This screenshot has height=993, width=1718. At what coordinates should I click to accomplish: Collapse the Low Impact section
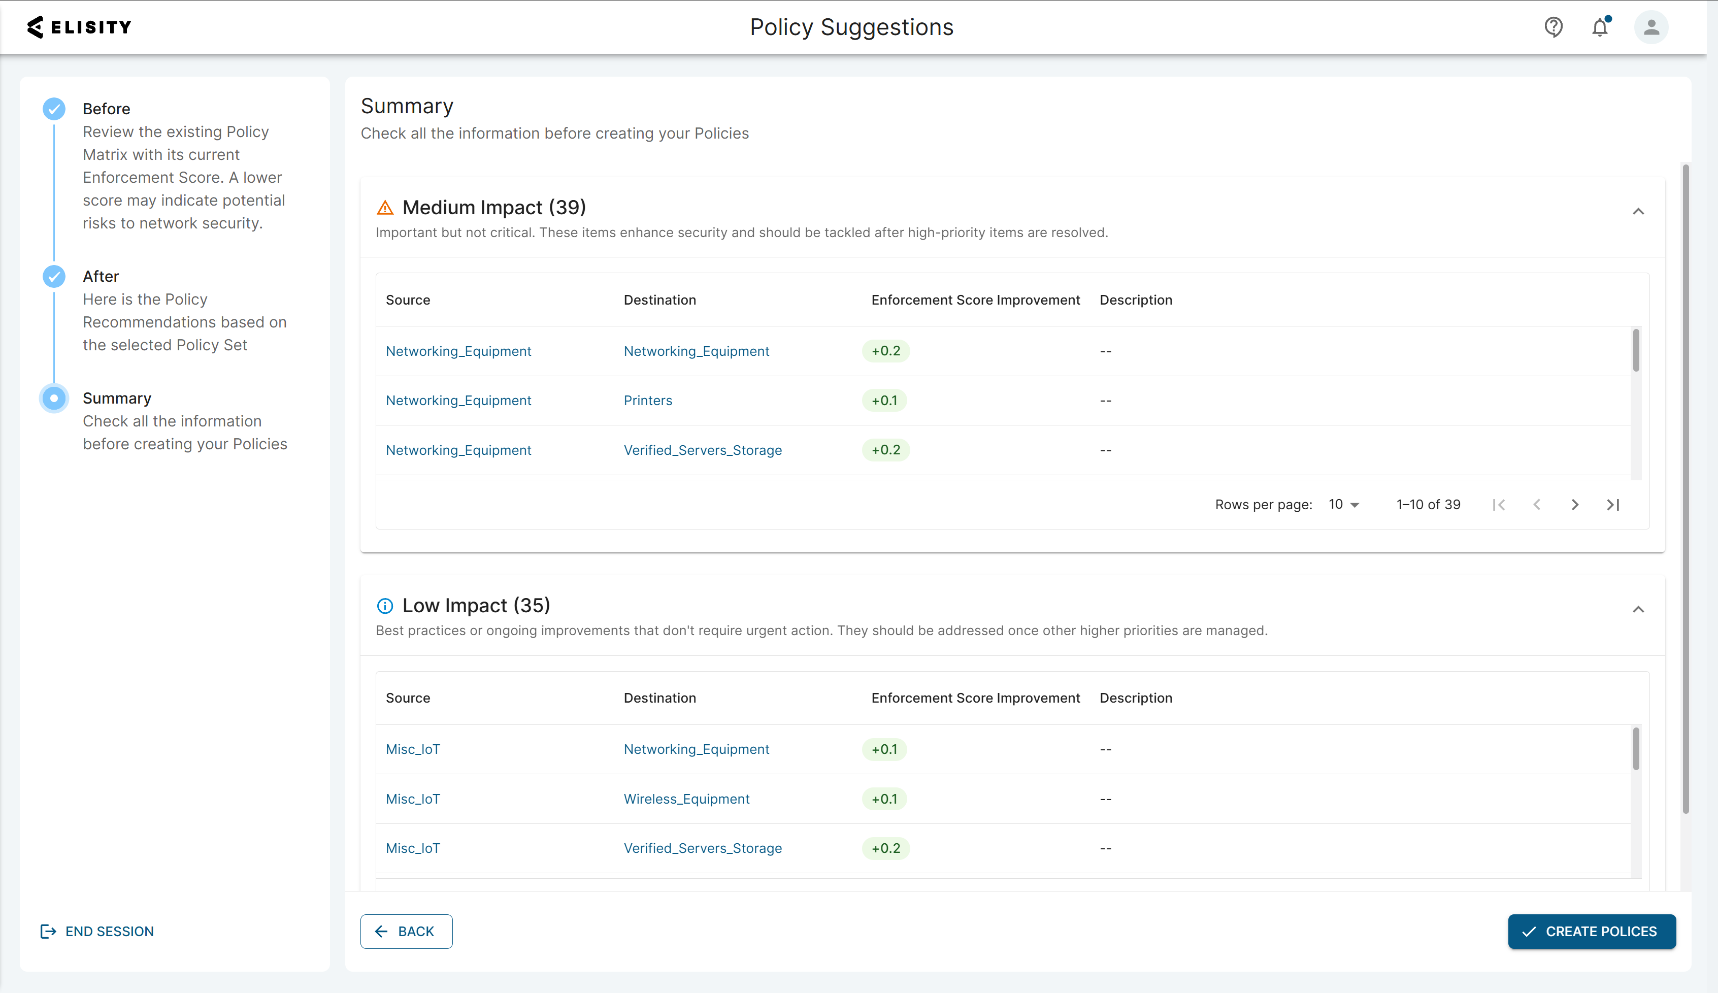click(1638, 610)
